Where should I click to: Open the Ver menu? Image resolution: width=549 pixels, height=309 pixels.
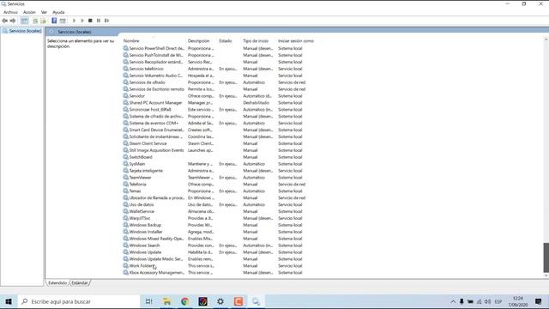(44, 12)
